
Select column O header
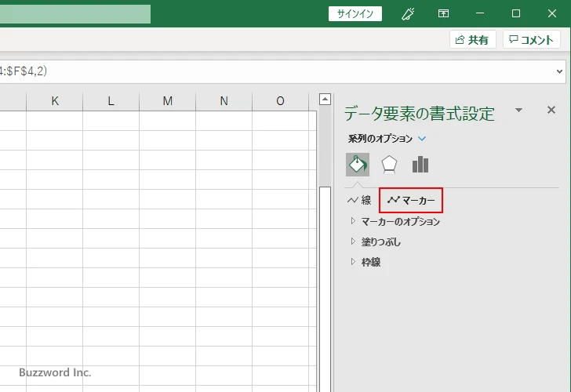[281, 101]
